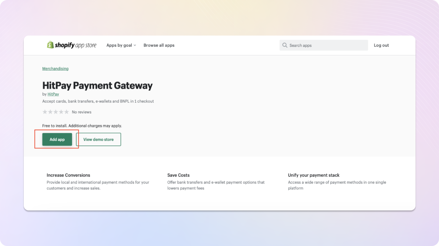Click the Unify your payment stack heading
Screen dimensions: 439x246
coord(314,175)
